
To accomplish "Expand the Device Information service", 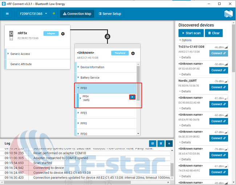I will [x=92, y=67].
